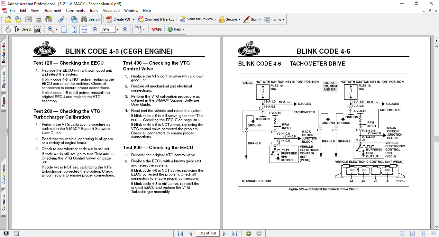The width and height of the screenshot is (439, 237).
Task: Open the Yahoo search toolbar icon
Action: point(156,29)
